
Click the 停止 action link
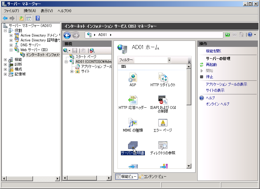tap(209, 77)
